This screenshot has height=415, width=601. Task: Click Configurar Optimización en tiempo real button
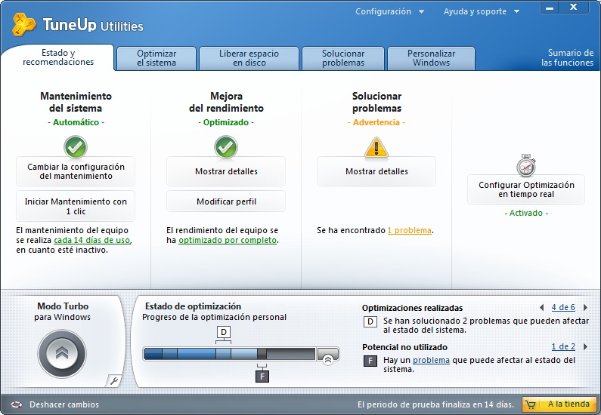pos(526,189)
